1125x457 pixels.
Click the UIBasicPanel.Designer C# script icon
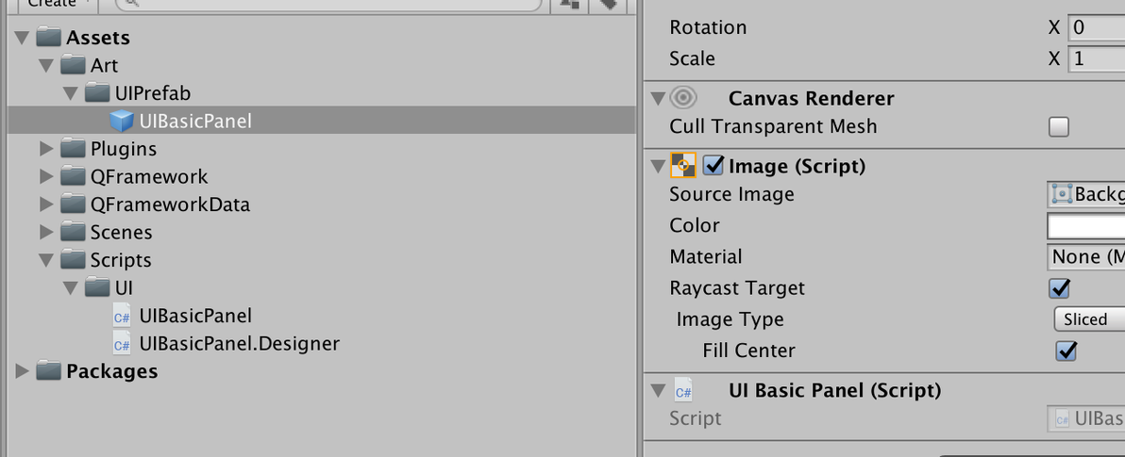pyautogui.click(x=122, y=345)
